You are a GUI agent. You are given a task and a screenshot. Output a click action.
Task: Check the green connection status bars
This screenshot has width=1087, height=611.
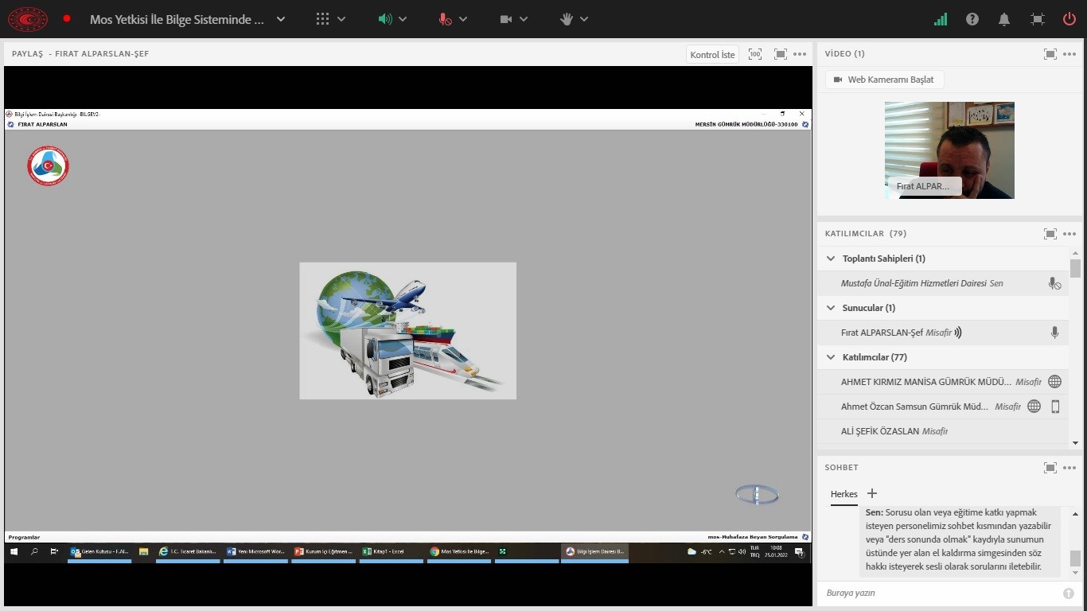pos(941,19)
